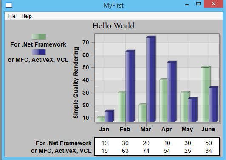Open the File menu

(11, 16)
